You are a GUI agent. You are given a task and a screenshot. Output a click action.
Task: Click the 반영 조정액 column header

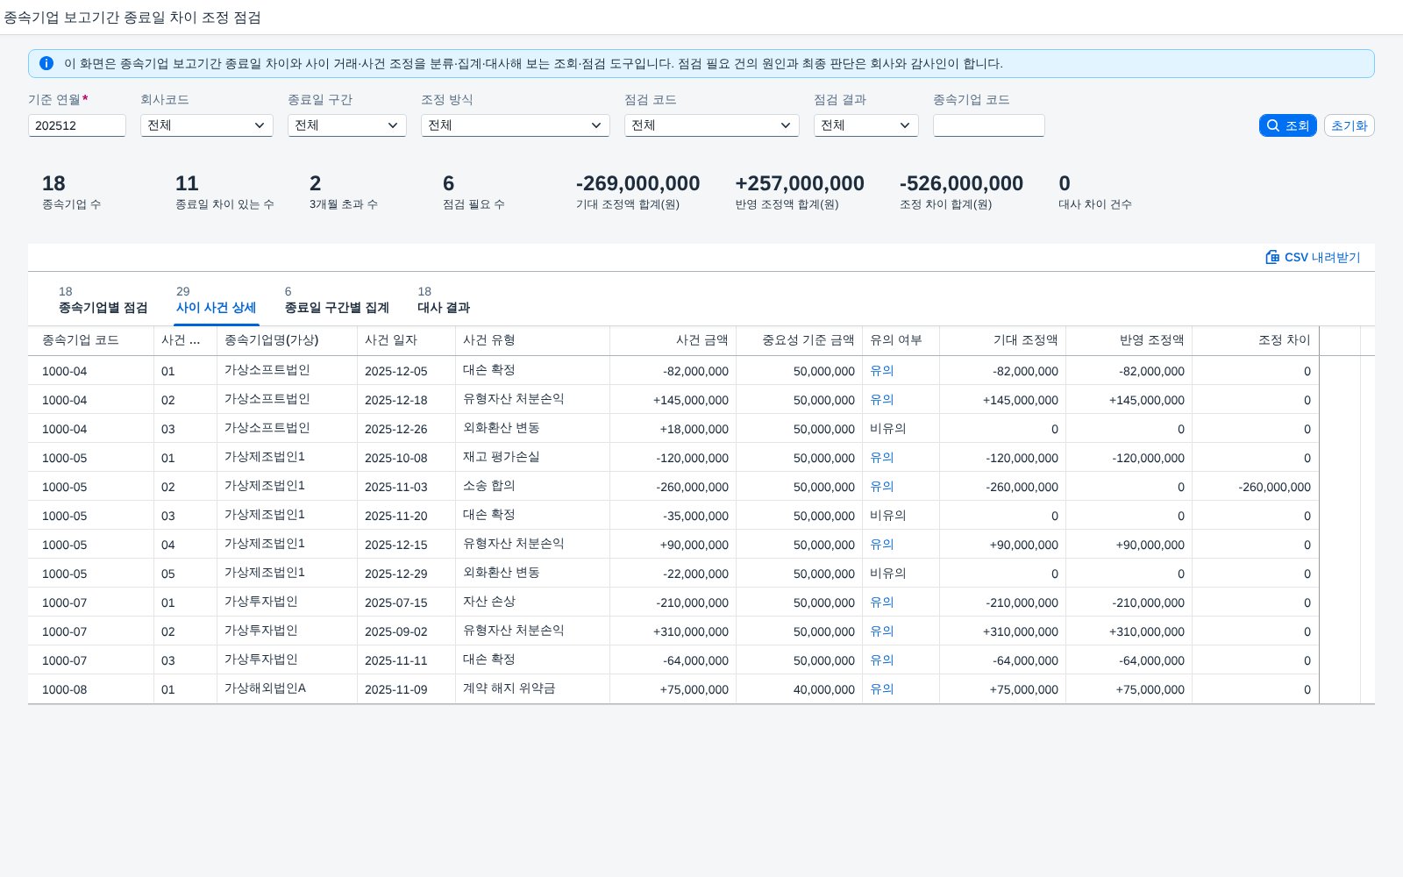(x=1129, y=340)
